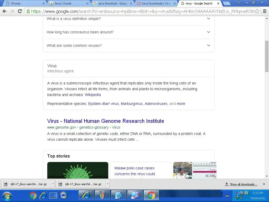Screen dimensions: 269x202
Task: Click the first jdk-17 download file icon
Action: click(x=6, y=184)
